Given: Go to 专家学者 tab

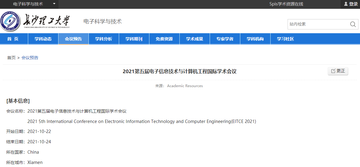Looking at the screenshot, I should click(x=225, y=39).
